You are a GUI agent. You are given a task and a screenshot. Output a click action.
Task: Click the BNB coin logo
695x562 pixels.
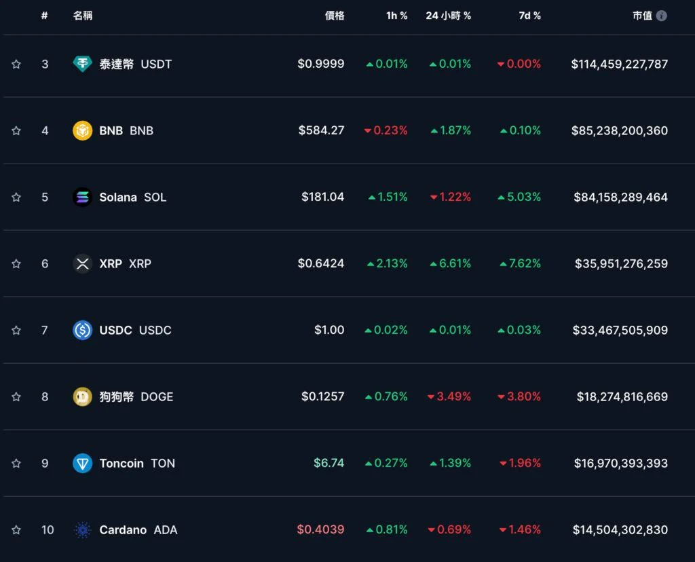tap(82, 130)
